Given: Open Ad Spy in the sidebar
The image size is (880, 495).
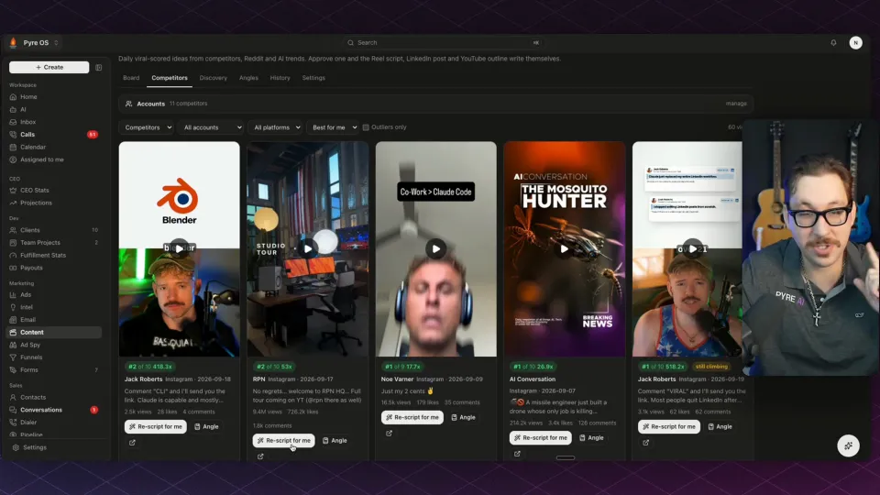Looking at the screenshot, I should [30, 346].
